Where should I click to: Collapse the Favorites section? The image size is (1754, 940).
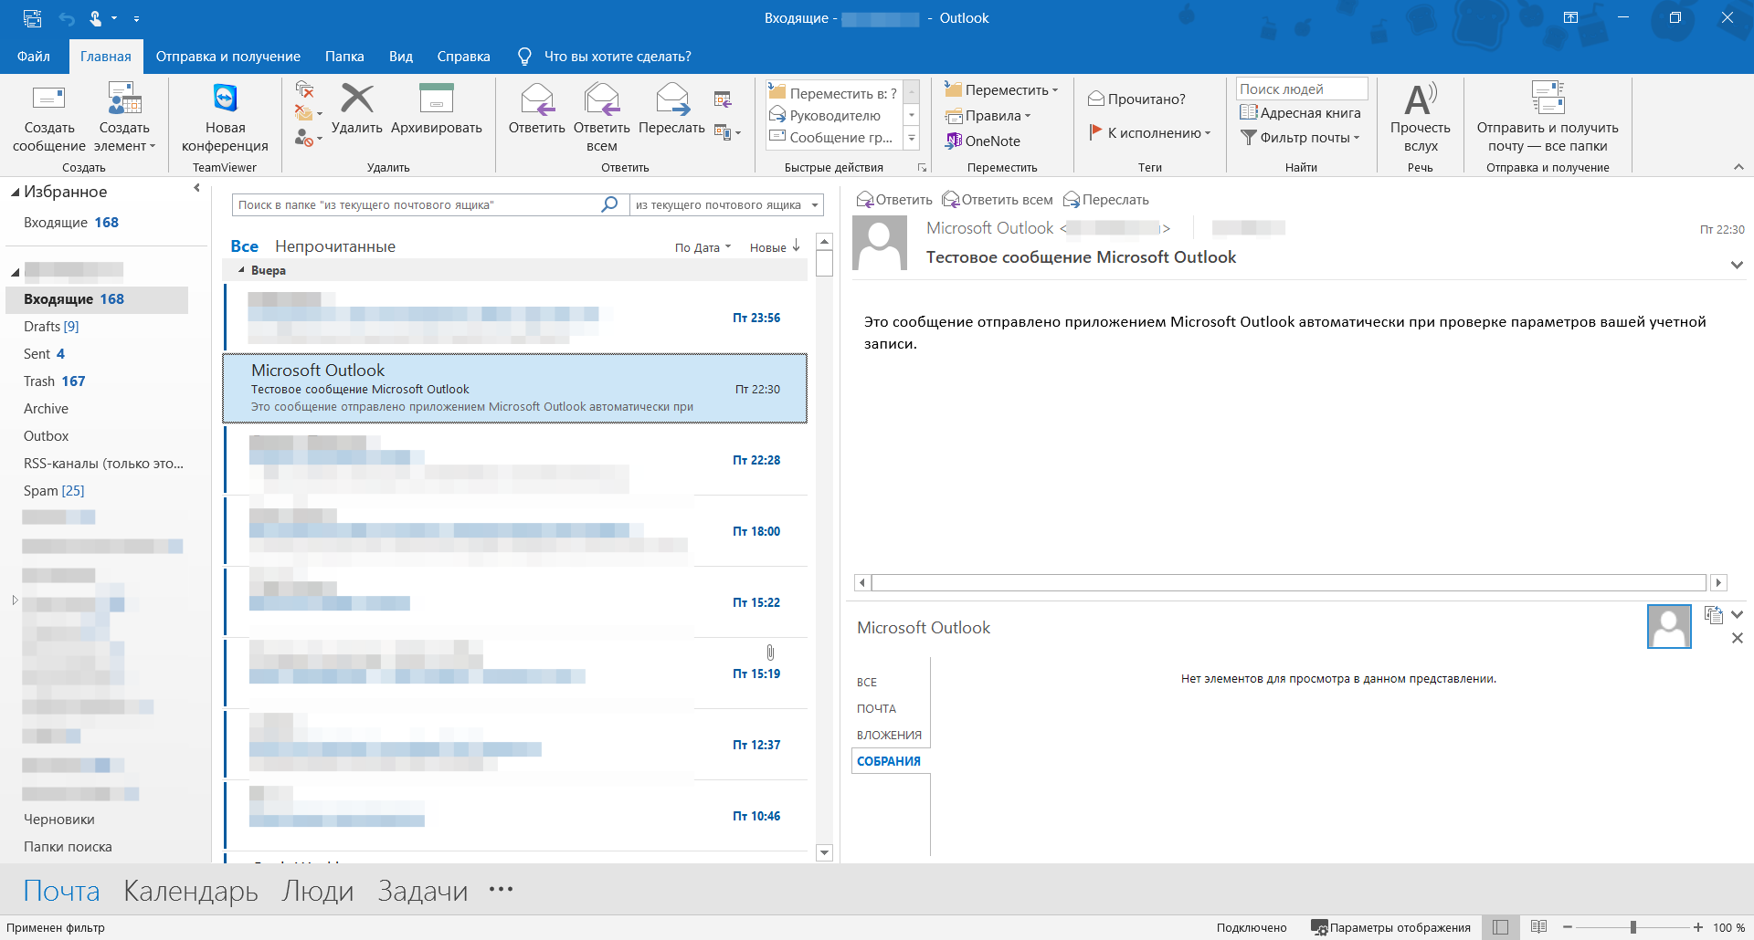(x=15, y=193)
